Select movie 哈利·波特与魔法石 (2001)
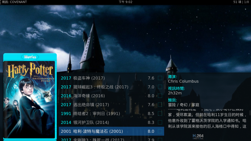The width and height of the screenshot is (251, 141). 112,131
